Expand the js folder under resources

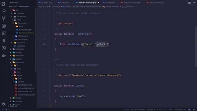[x=17, y=65]
